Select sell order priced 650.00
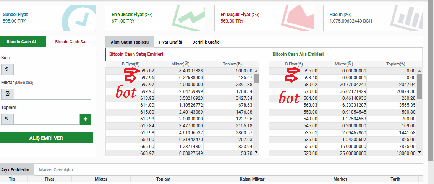The height and width of the screenshot is (184, 434). 179,140
